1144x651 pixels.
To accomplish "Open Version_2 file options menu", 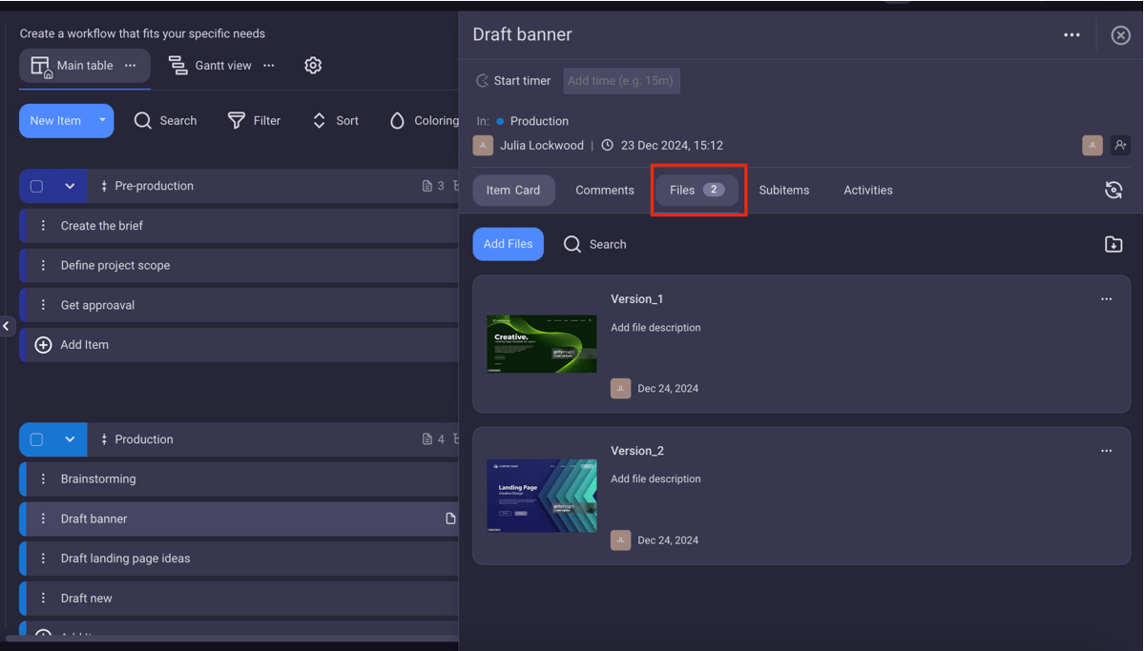I will pos(1106,451).
